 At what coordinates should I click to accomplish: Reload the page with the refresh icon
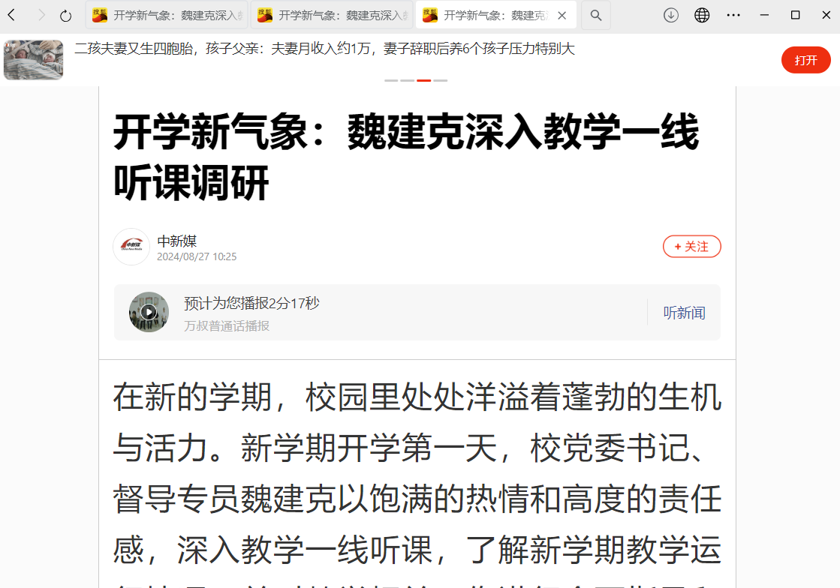(66, 16)
